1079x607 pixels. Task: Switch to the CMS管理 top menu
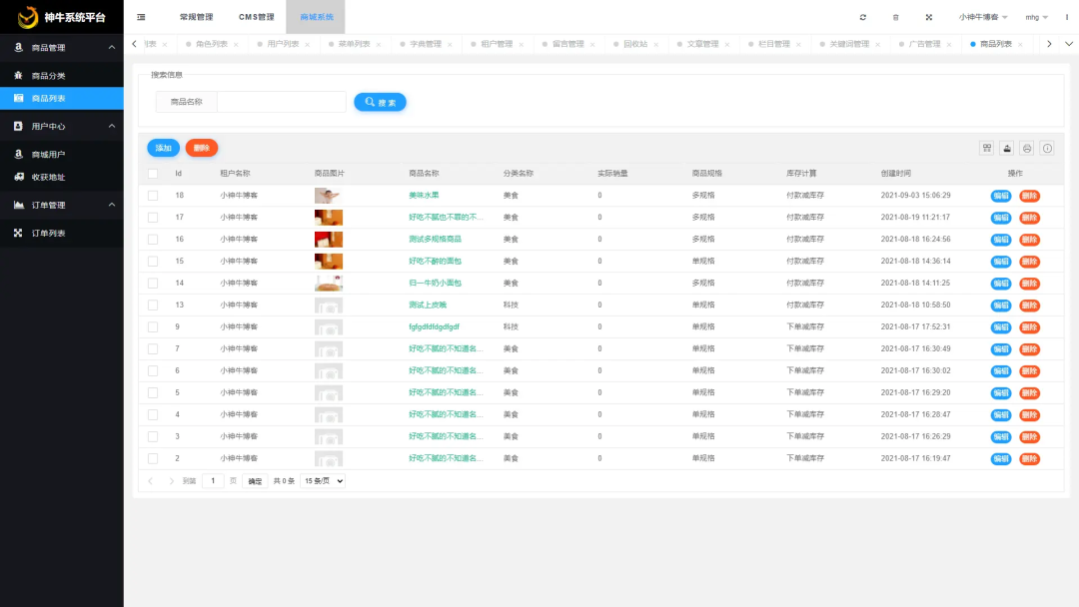click(x=256, y=17)
